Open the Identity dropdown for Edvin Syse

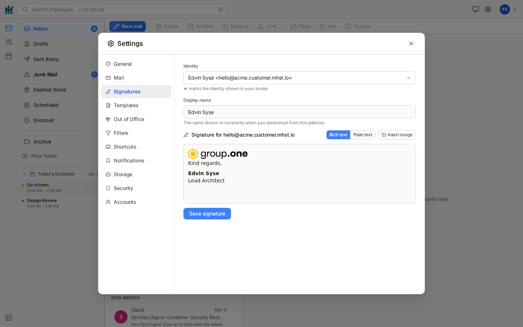(x=299, y=78)
